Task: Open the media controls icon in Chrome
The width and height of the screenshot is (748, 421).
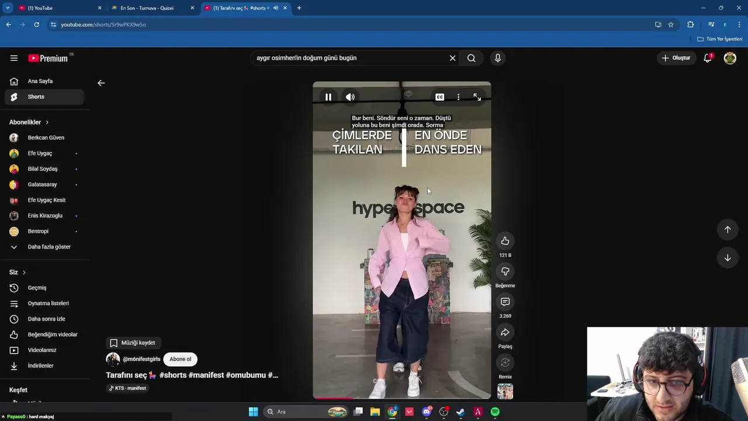Action: 711,25
